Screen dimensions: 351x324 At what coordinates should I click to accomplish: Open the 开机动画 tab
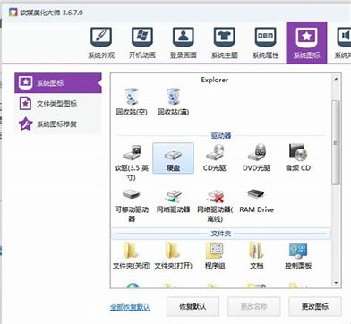coord(142,43)
